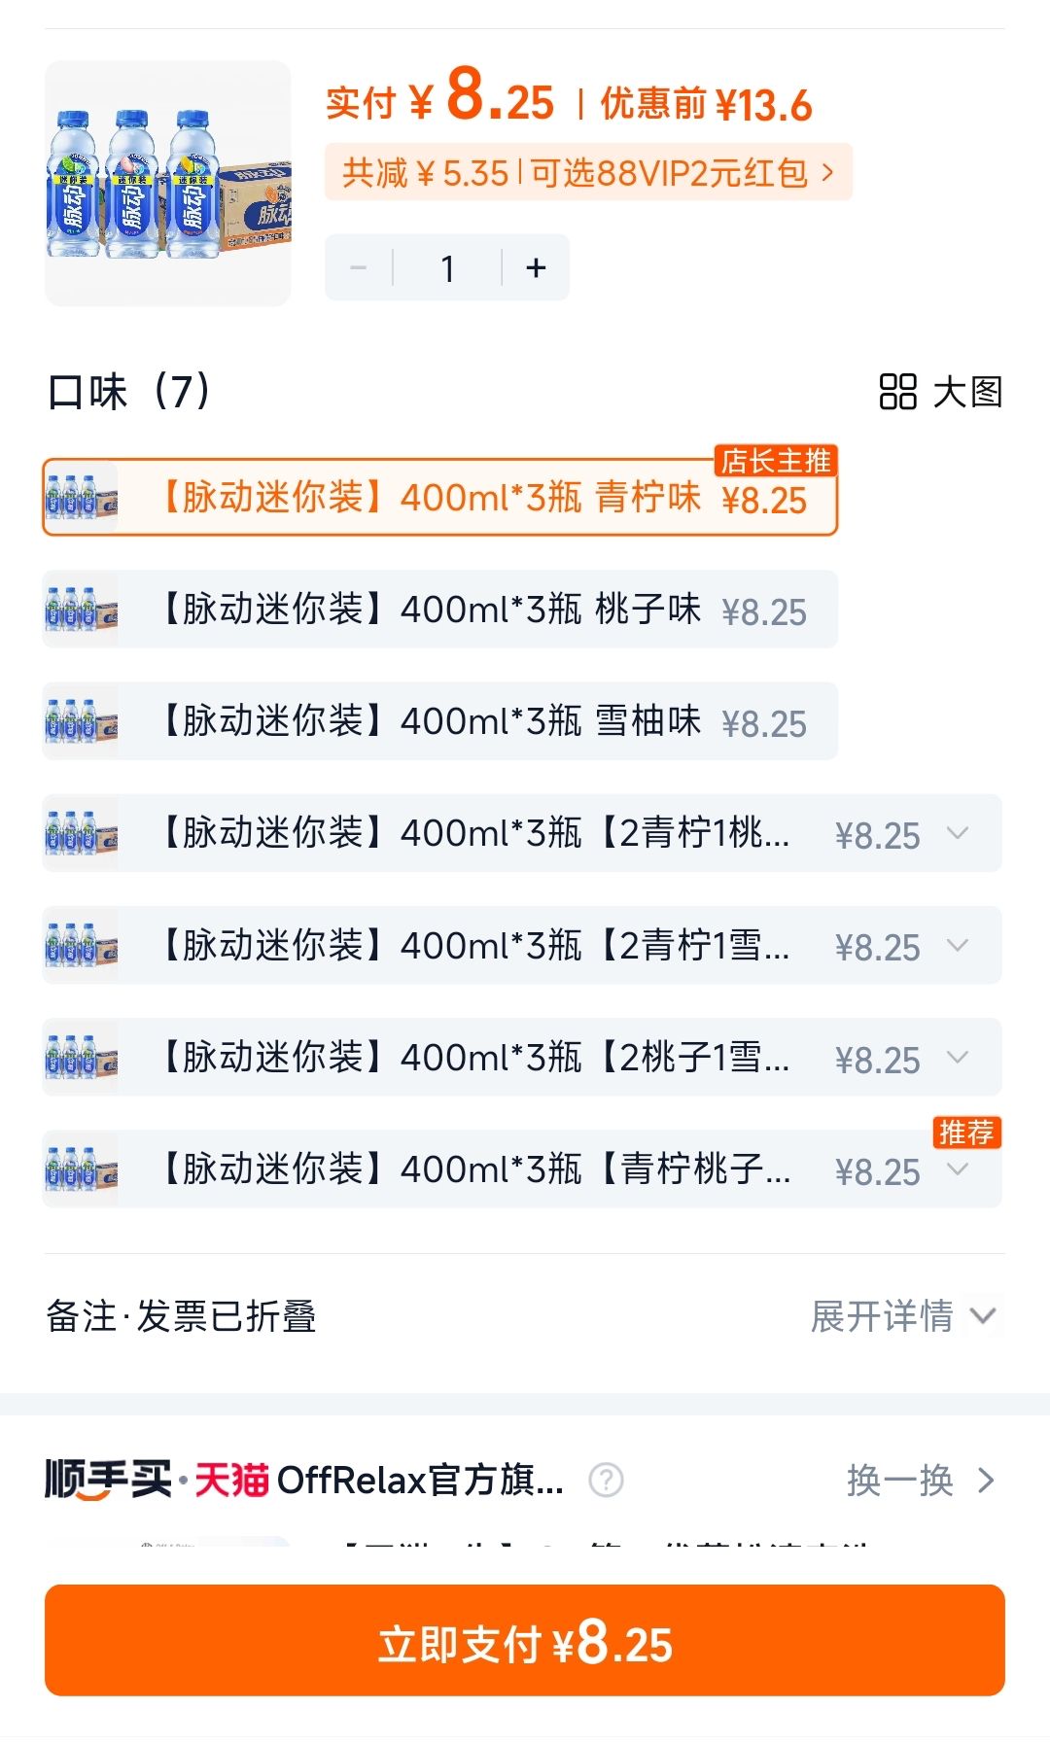Screen dimensions: 1050x1744
Task: Pay now with 立即支付 ¥8.25 button
Action: [x=525, y=1640]
